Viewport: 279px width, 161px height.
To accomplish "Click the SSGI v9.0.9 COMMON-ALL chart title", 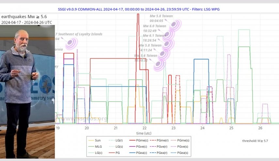I will (x=139, y=9).
